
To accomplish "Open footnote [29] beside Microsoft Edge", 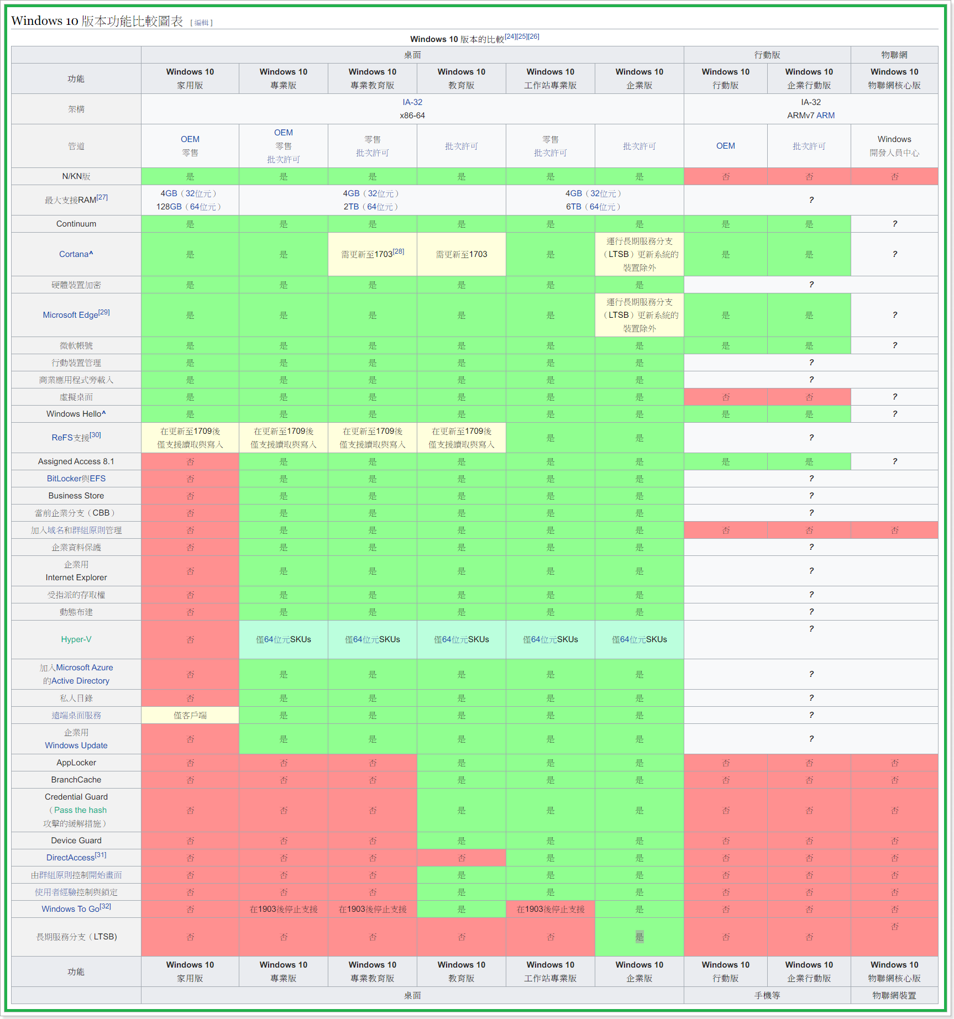I will pos(104,312).
